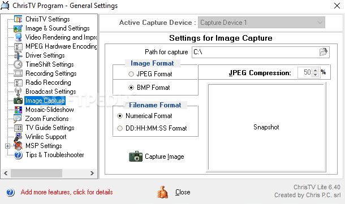Screen dimensions: 345x204
Task: Select the JPEG Format radio button
Action: (x=131, y=74)
